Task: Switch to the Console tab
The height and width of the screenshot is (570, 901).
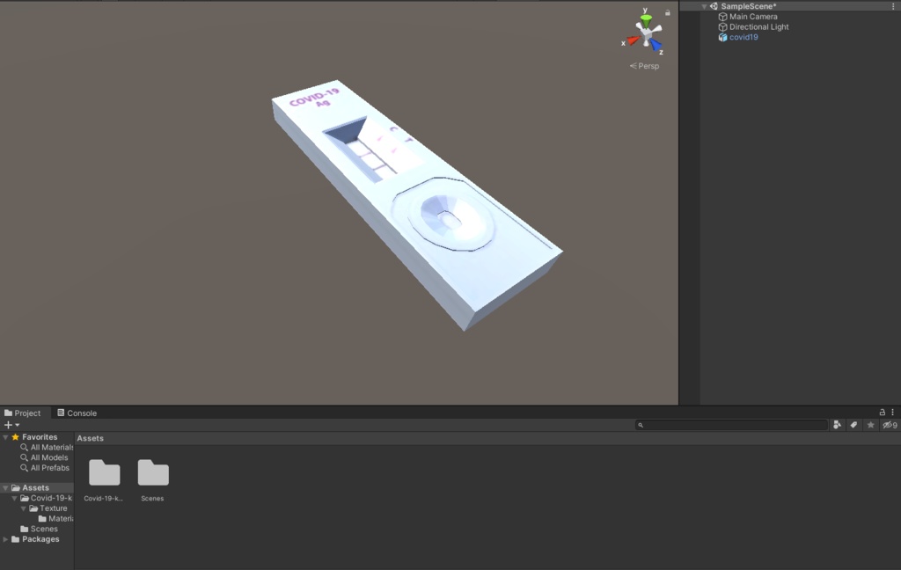Action: point(77,413)
